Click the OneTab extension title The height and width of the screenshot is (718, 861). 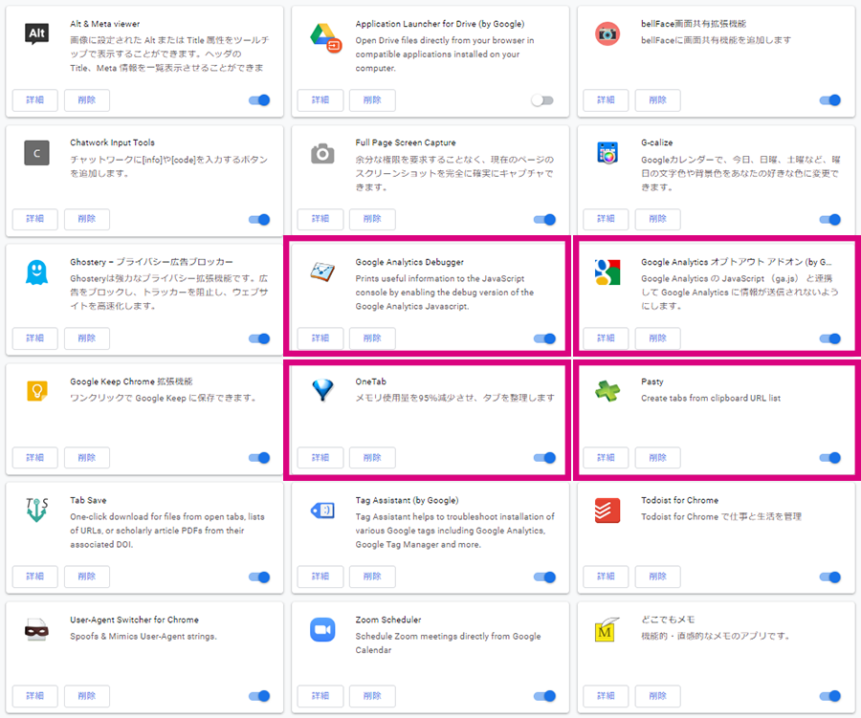370,381
